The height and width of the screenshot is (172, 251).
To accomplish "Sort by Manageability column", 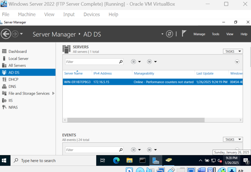I will [x=144, y=73].
